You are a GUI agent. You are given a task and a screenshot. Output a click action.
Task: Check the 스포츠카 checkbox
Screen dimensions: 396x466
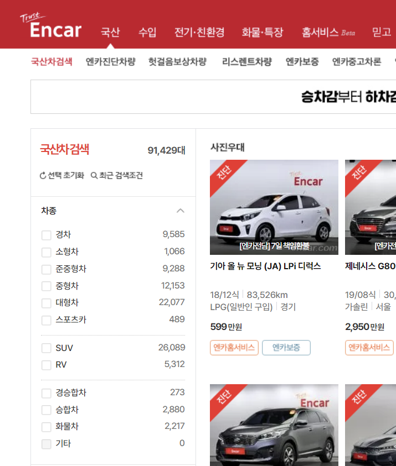coord(46,320)
